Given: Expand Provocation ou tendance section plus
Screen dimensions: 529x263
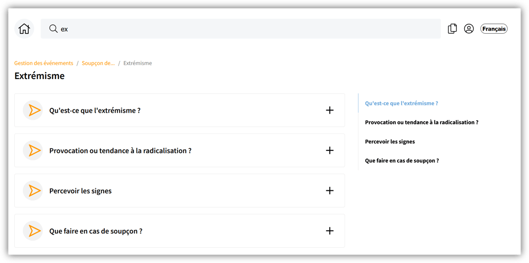Looking at the screenshot, I should click(330, 150).
